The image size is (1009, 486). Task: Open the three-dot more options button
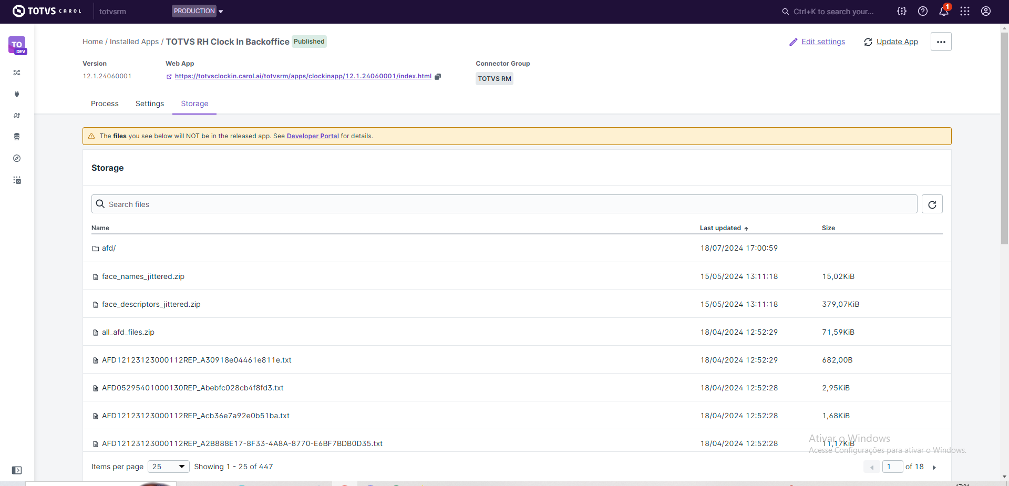click(x=941, y=42)
